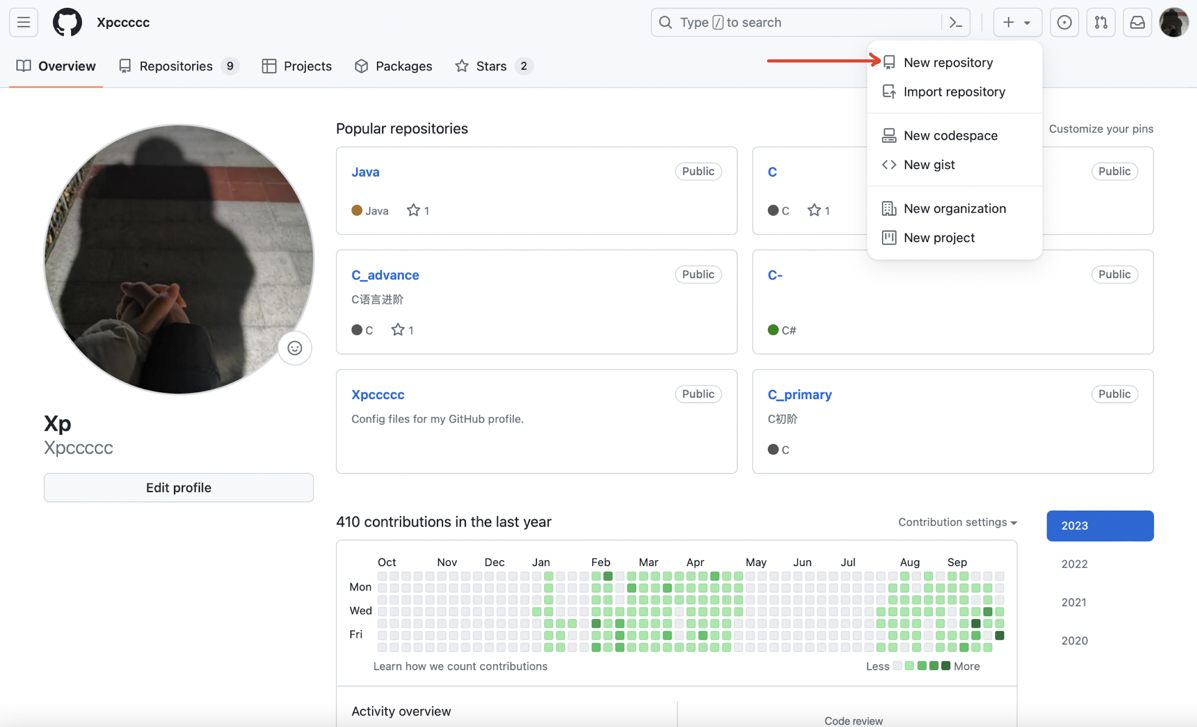Screen dimensions: 1197x727
Task: Open user avatar menu in header
Action: [x=1174, y=22]
